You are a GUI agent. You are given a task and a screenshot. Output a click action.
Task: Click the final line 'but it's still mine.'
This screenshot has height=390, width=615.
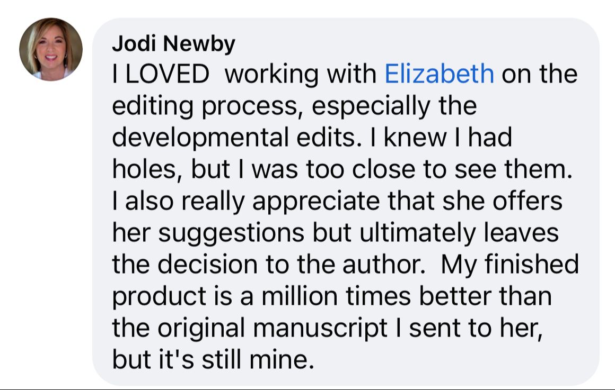[213, 359]
